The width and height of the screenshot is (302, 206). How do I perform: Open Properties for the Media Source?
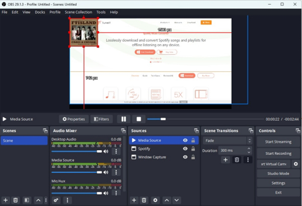coord(74,119)
